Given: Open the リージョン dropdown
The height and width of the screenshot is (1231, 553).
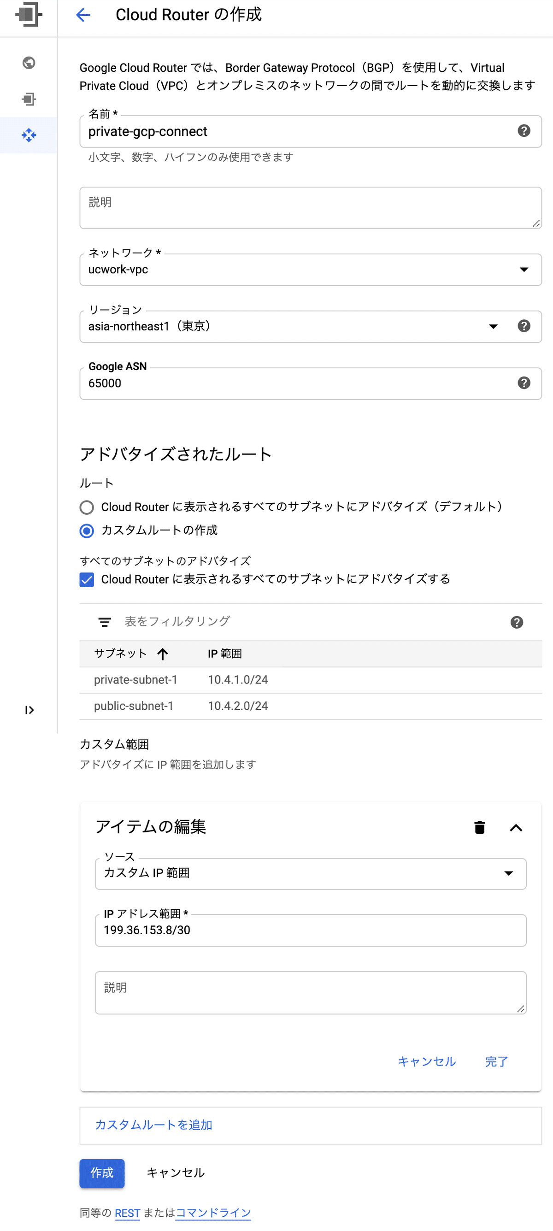Looking at the screenshot, I should click(x=493, y=326).
